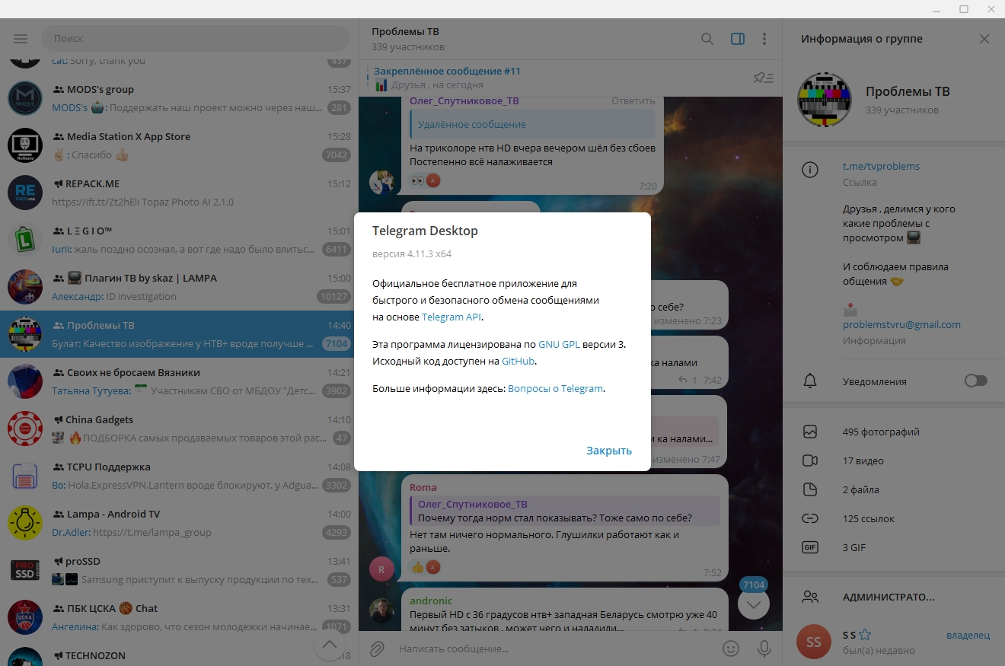
Task: Open the 17 видео shared media
Action: [x=894, y=460]
